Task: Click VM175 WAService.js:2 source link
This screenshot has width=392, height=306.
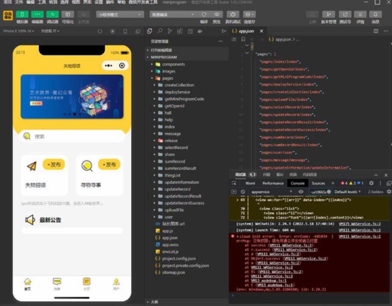Action: pos(360,224)
